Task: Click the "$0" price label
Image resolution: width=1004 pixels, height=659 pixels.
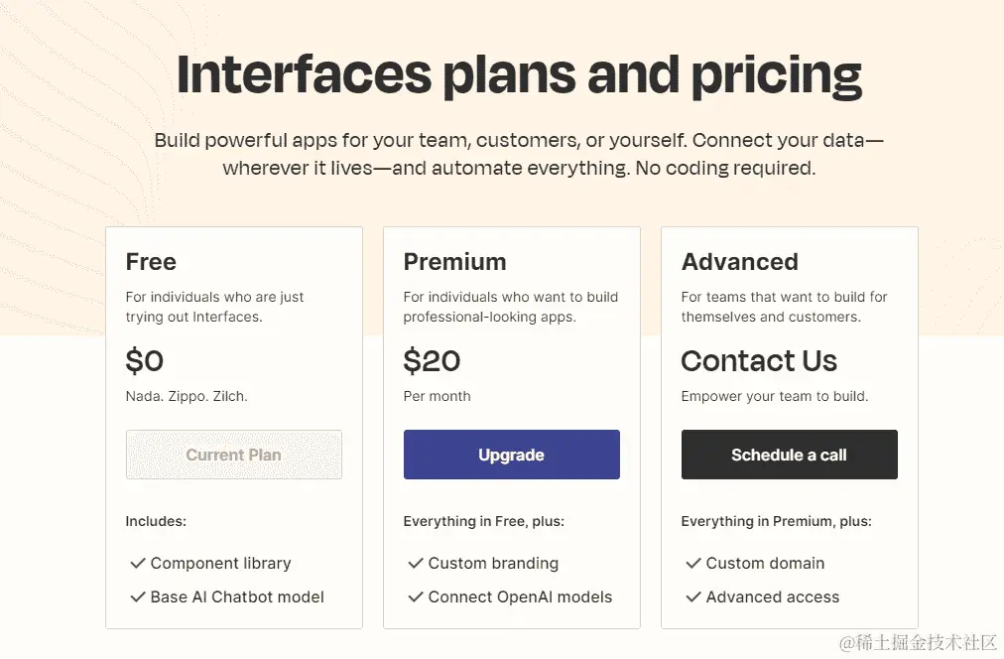Action: pos(145,360)
